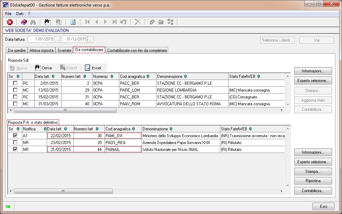This screenshot has width=342, height=214.
Task: Open the Dati menu
Action: point(20,14)
